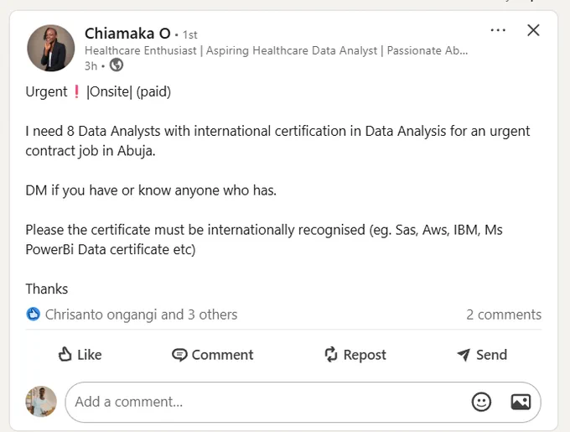Open the emoji picker smiley icon
Screen dimensions: 570x432
[x=481, y=402]
